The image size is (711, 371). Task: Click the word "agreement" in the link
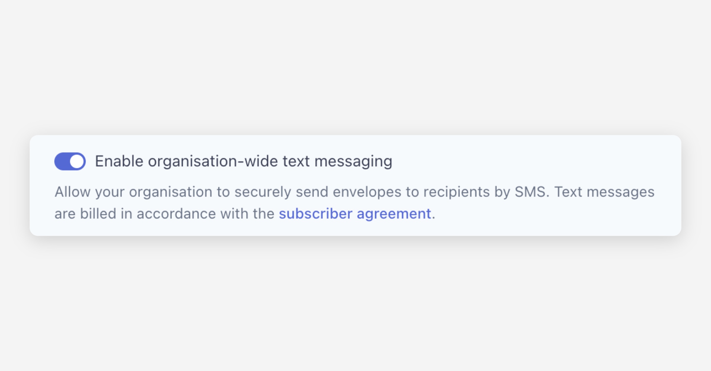pyautogui.click(x=394, y=214)
